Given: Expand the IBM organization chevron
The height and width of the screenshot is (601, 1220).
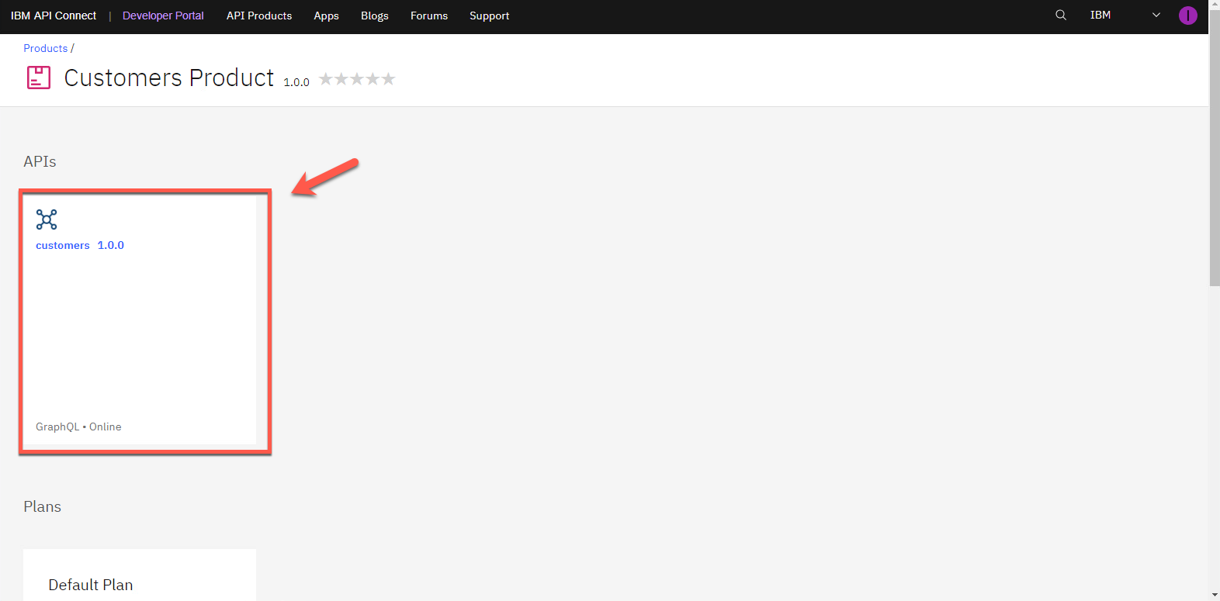Looking at the screenshot, I should click(x=1156, y=16).
